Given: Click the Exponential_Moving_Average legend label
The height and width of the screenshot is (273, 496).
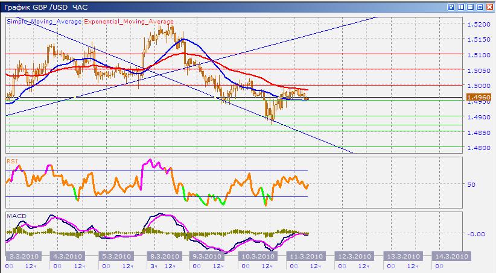Looking at the screenshot, I should [129, 21].
